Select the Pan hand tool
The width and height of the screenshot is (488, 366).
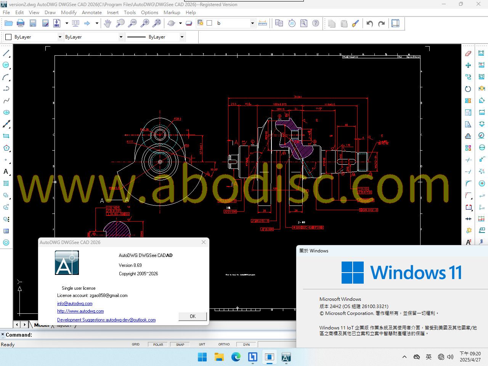[x=108, y=23]
